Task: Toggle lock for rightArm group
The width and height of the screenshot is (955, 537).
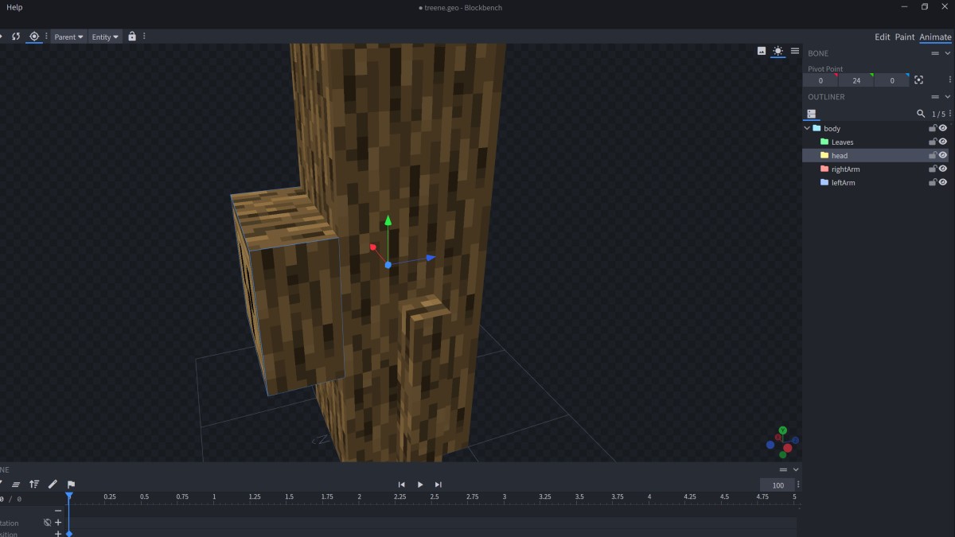Action: tap(933, 169)
